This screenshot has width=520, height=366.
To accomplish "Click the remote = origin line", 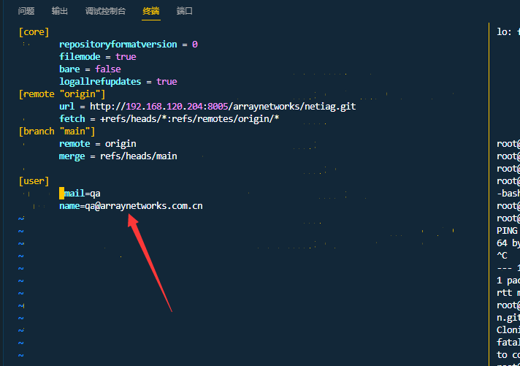I will [98, 144].
